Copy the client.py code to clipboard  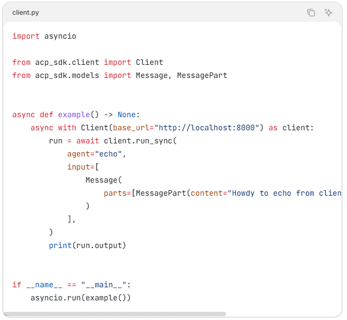(x=311, y=13)
